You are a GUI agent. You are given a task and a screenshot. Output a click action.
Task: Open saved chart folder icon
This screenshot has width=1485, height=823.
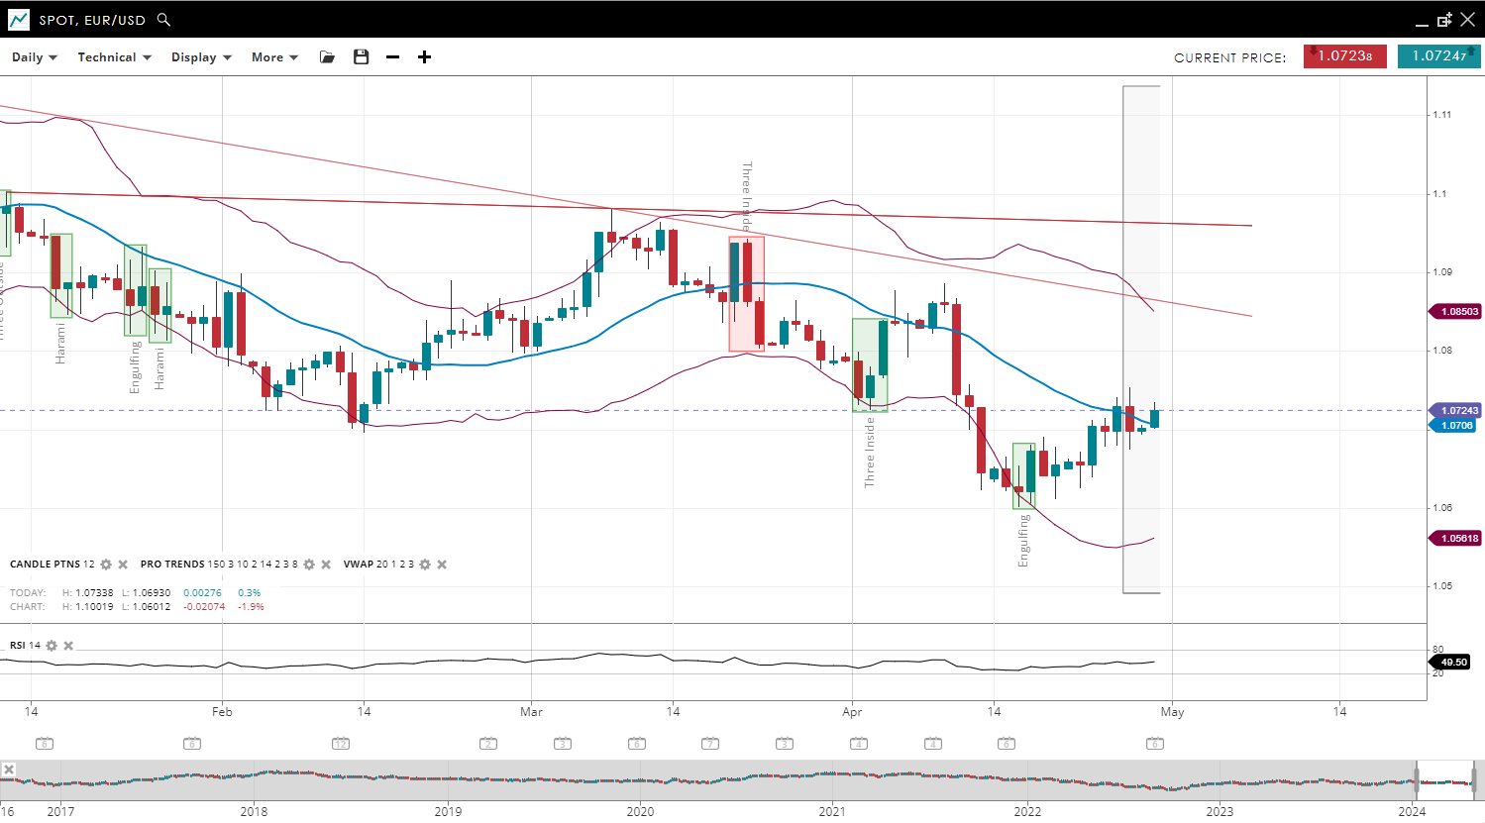pyautogui.click(x=327, y=57)
